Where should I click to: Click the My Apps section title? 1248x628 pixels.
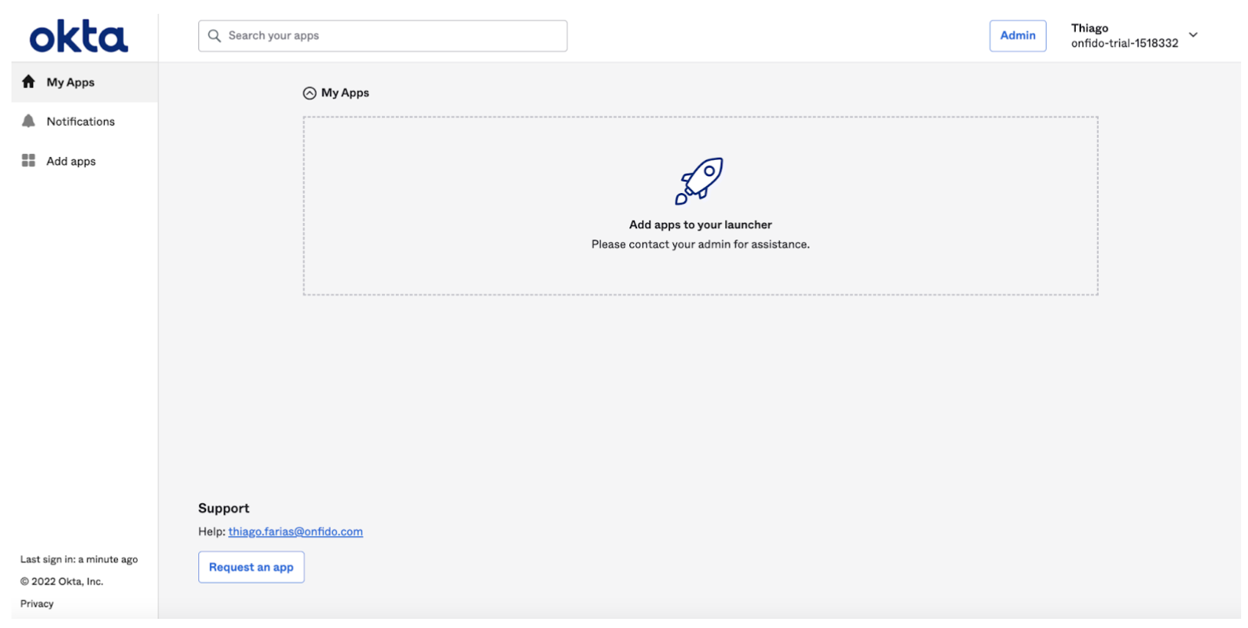click(345, 93)
